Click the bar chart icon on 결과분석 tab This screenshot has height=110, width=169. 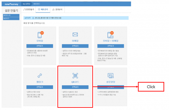pos(53,10)
